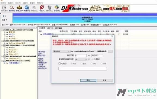Click the HD0 SanDisk SSD disk icon
Screen dimensions: 157x99
coord(4,30)
